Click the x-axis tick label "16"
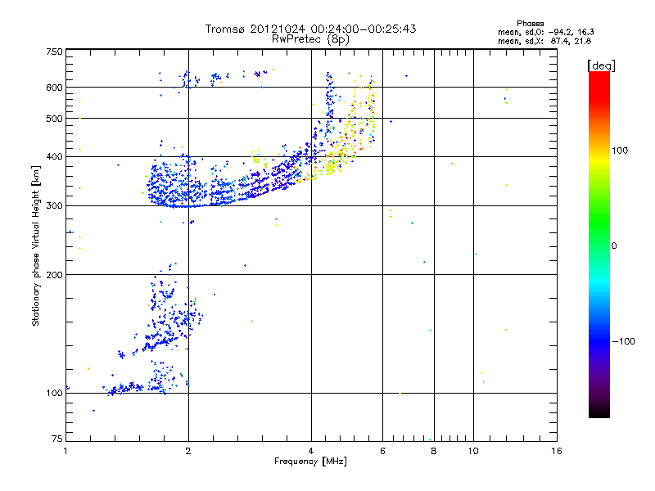The width and height of the screenshot is (655, 491). tap(557, 452)
